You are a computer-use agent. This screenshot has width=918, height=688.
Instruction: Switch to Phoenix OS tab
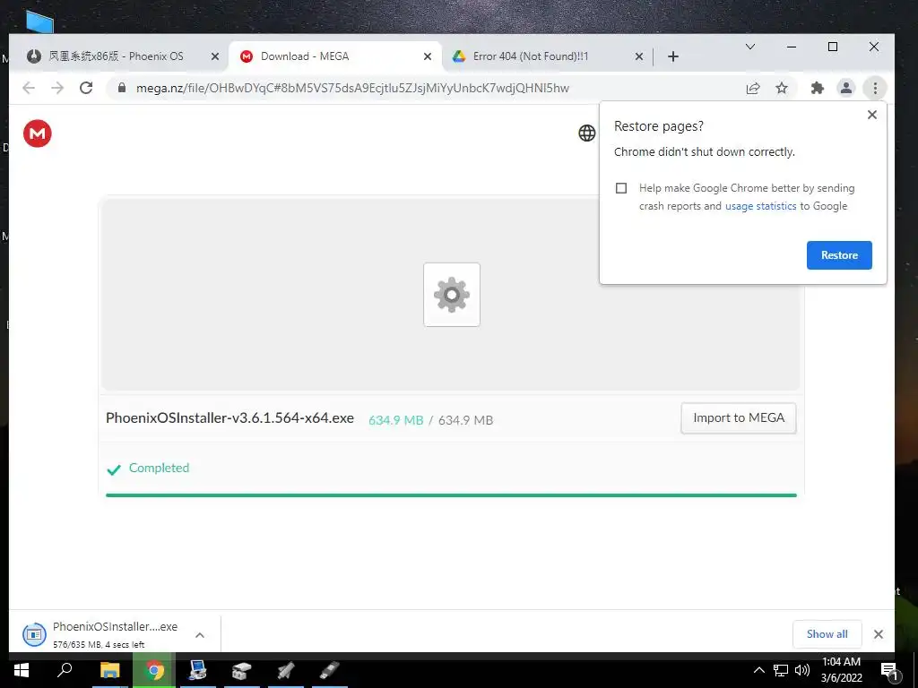[x=116, y=56]
